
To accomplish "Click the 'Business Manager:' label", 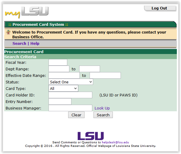I will coord(24,108).
